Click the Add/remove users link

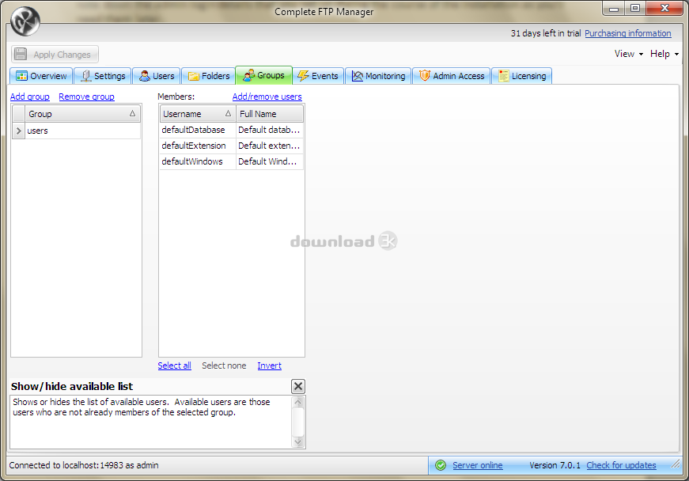(x=267, y=97)
